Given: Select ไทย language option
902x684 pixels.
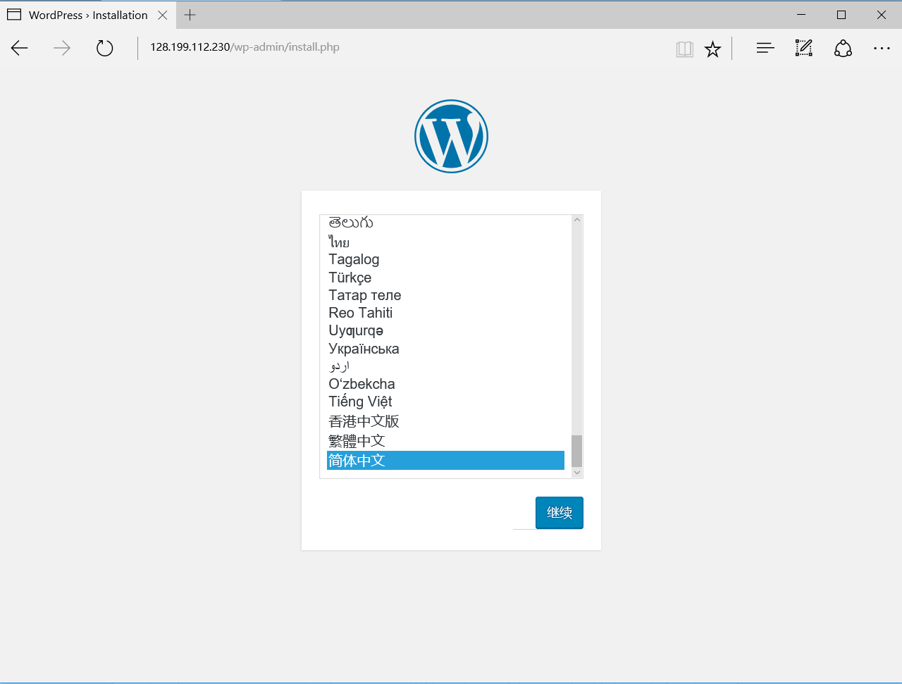Looking at the screenshot, I should tap(445, 242).
